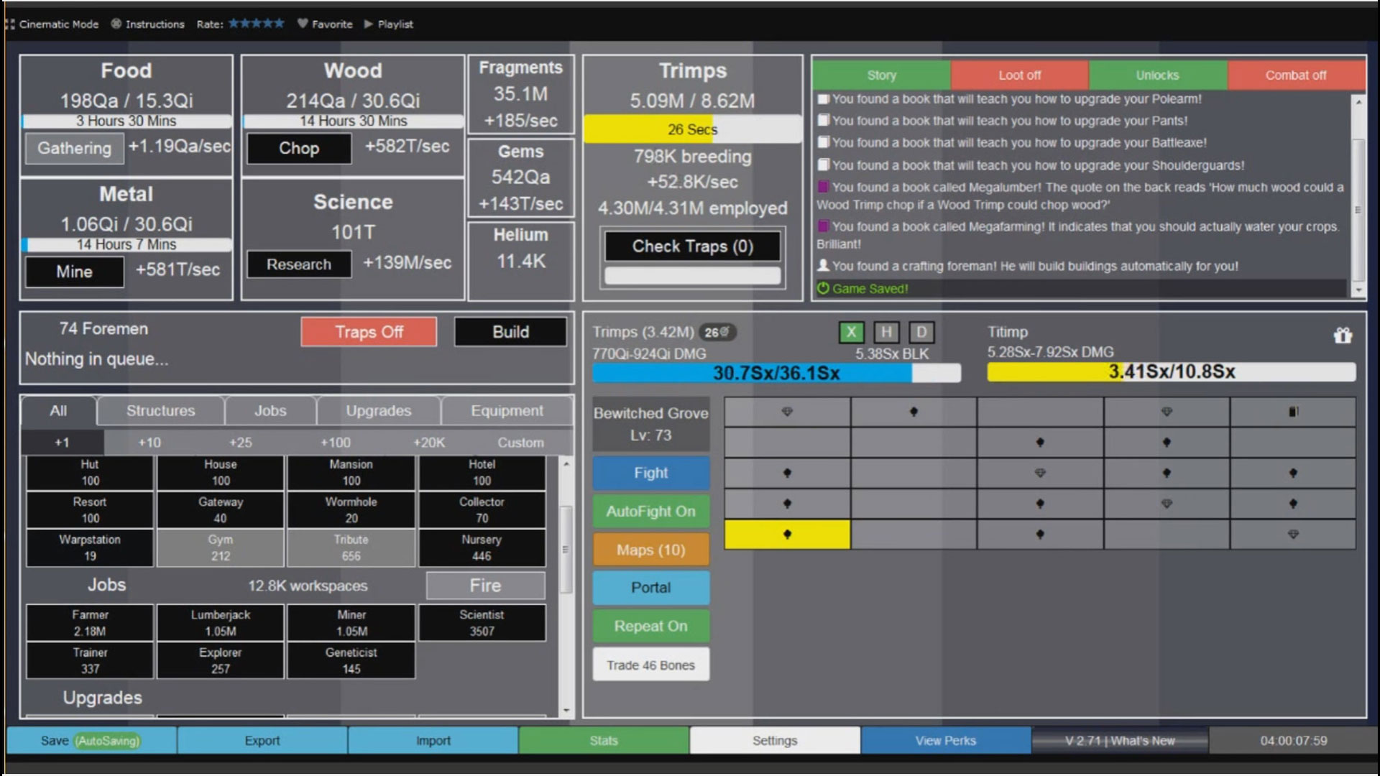Image resolution: width=1380 pixels, height=776 pixels.
Task: Click the Save (AutoSaving) button
Action: (91, 740)
